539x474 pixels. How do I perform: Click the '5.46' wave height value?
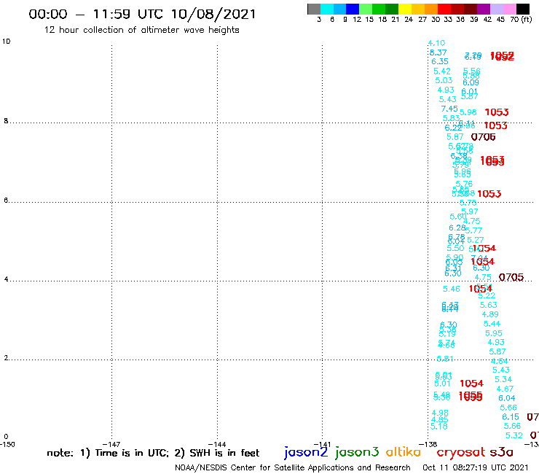coord(452,290)
